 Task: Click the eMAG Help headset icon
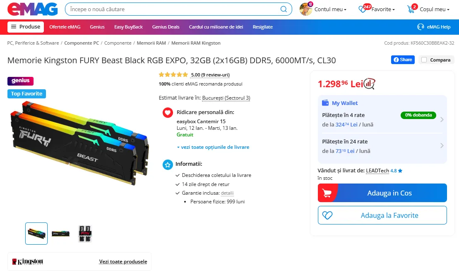point(421,27)
